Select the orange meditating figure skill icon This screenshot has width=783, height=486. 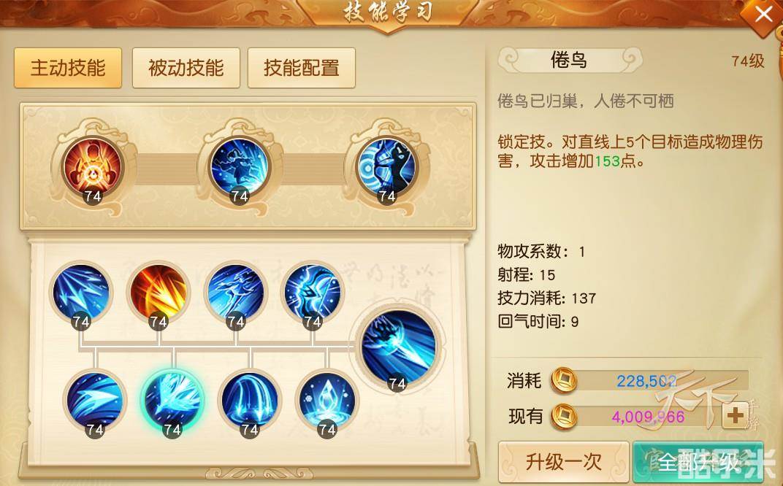pyautogui.click(x=92, y=166)
